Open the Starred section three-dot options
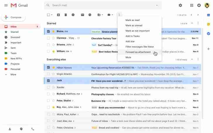The height and width of the screenshot is (133, 213). coord(198,23)
